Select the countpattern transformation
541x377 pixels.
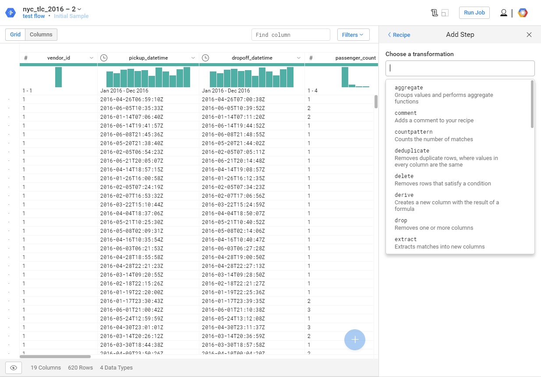coord(458,135)
